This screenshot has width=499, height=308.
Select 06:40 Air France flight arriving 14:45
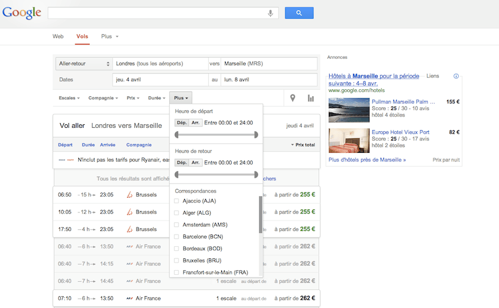tap(187, 281)
